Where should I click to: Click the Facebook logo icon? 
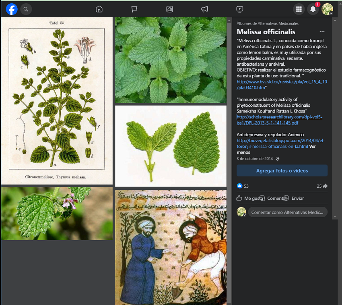12,9
